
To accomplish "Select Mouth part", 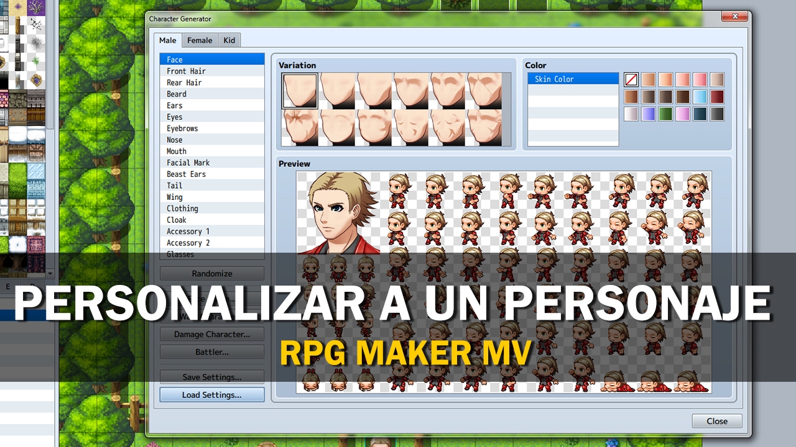I will 212,151.
